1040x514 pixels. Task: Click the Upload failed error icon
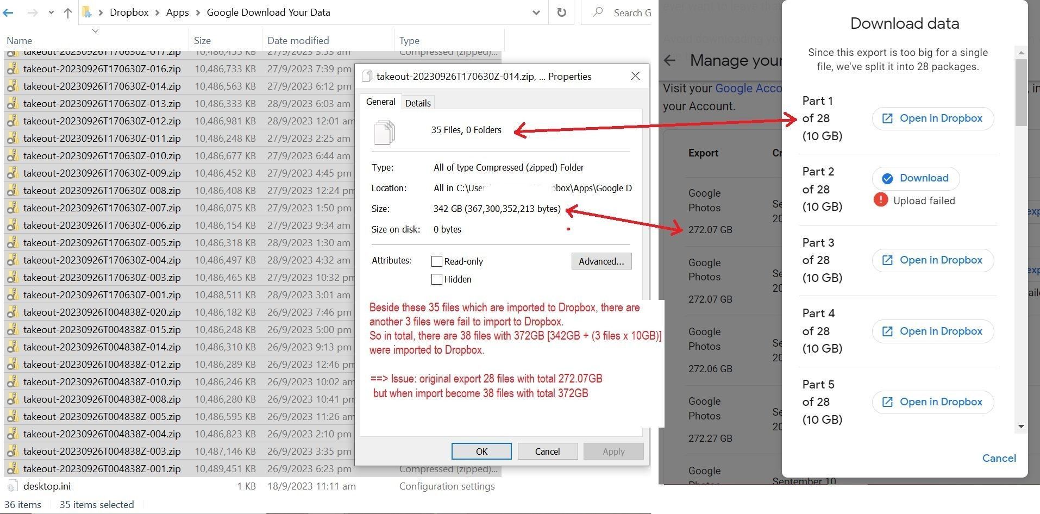(881, 200)
